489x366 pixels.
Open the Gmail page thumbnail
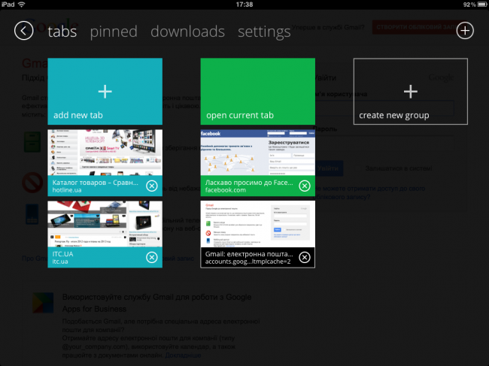tap(257, 224)
